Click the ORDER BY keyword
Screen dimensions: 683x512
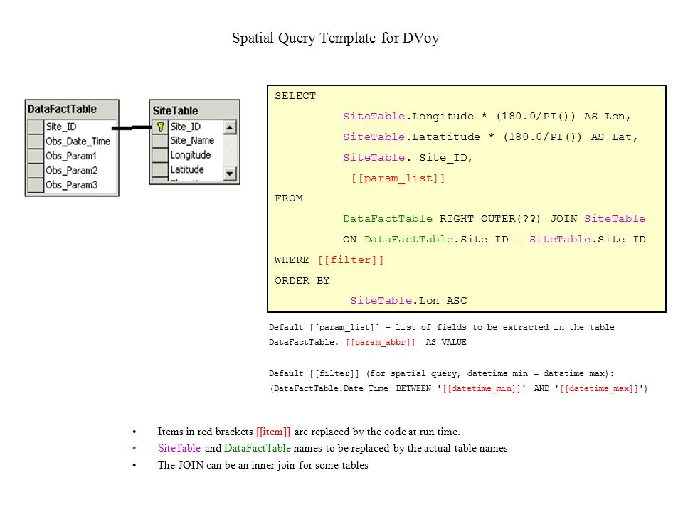[302, 280]
